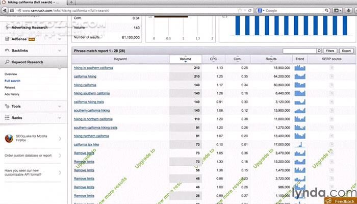Screen dimensions: 357x204
Task: Click the SERP source icon for first keyword row
Action: pos(331,68)
